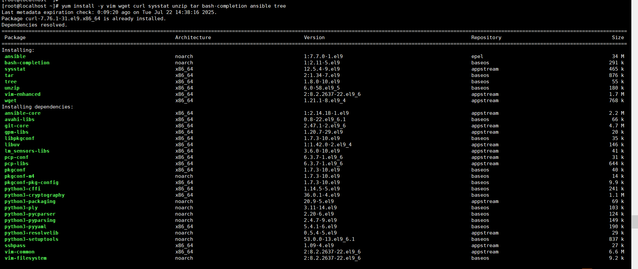Click the 'lm_sensors-libs' dependency name
Screen dimensions: 638x269
coord(27,151)
